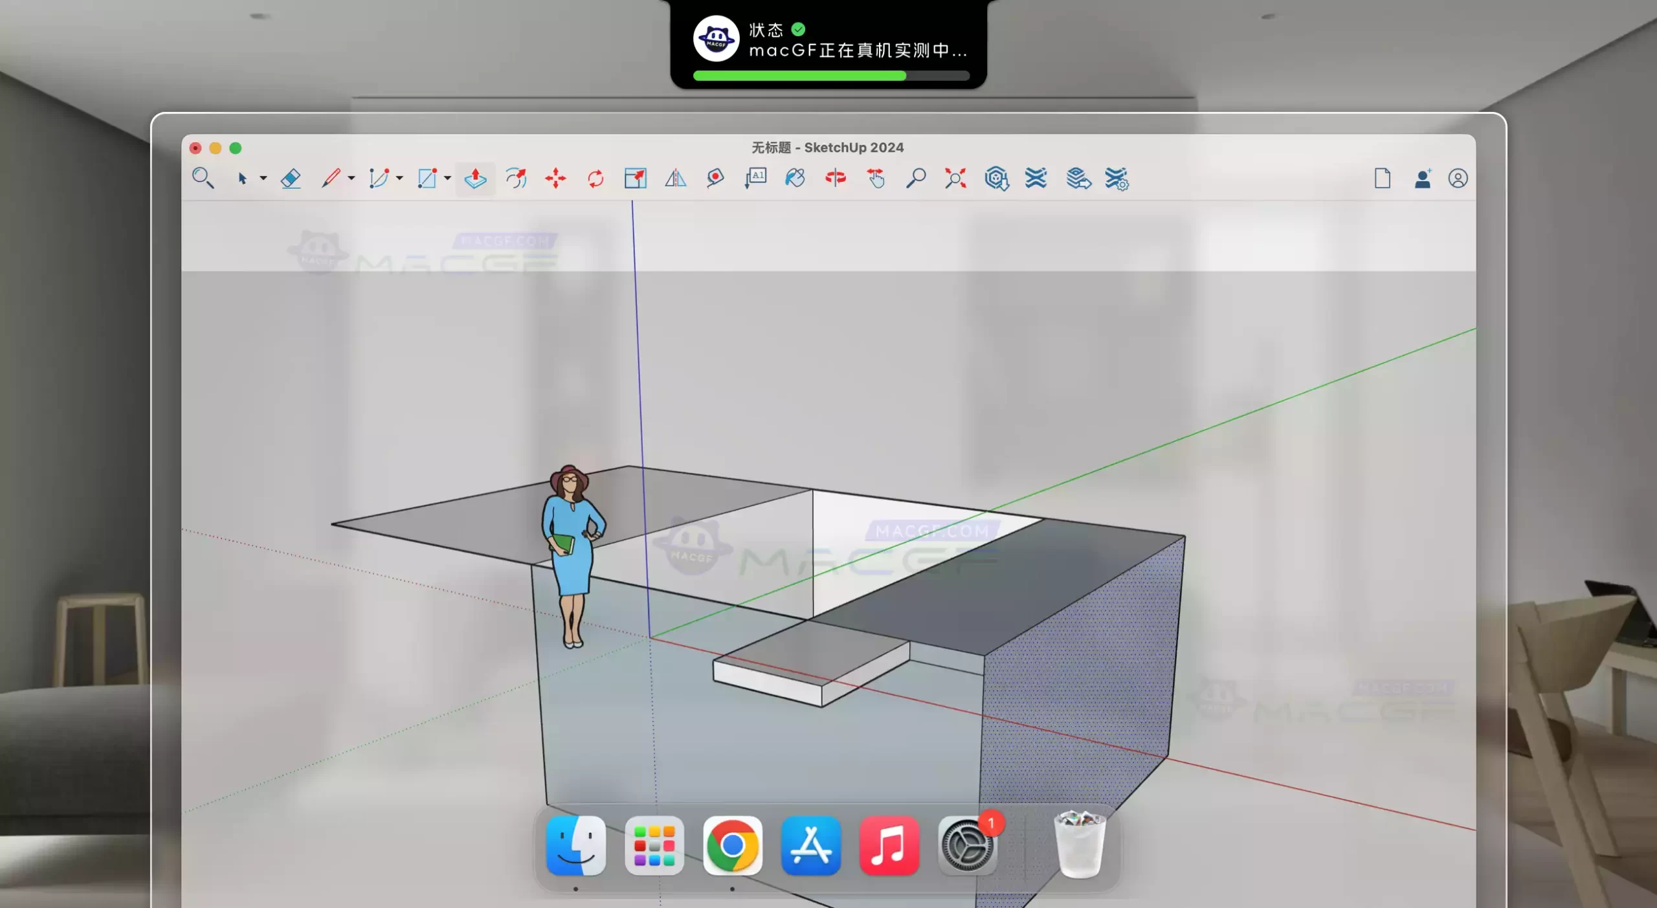Viewport: 1657px width, 908px height.
Task: Expand the Select tool dropdown arrow
Action: click(x=263, y=179)
